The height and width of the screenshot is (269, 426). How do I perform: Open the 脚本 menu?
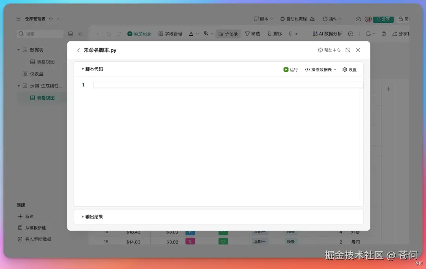click(263, 19)
